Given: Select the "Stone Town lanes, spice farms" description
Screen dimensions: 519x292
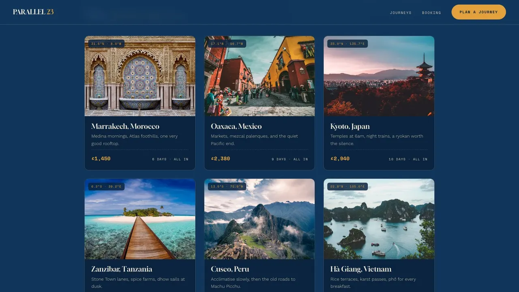Looking at the screenshot, I should click(138, 283).
